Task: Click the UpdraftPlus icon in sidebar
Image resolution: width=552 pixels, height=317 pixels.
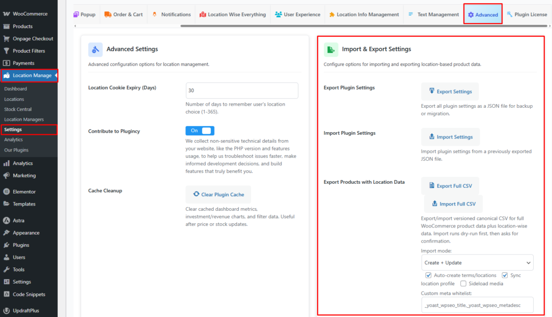Action: (6, 311)
